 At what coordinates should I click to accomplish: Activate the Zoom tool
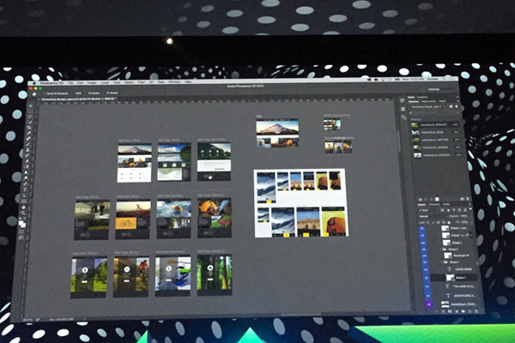point(24,214)
